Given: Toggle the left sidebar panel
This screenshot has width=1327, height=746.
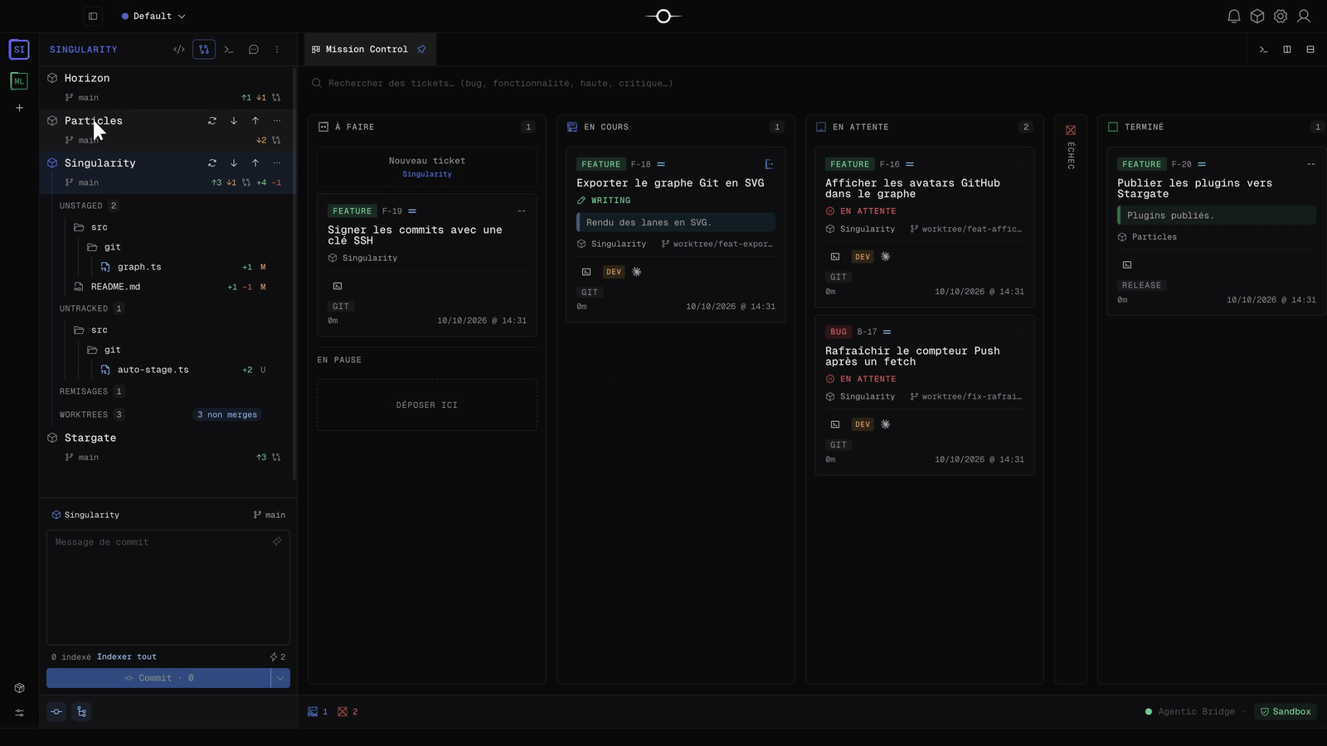Looking at the screenshot, I should (x=93, y=16).
